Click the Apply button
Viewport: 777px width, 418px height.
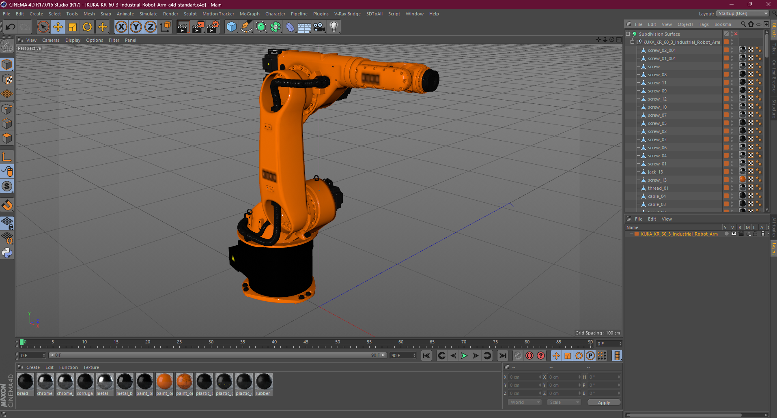604,402
